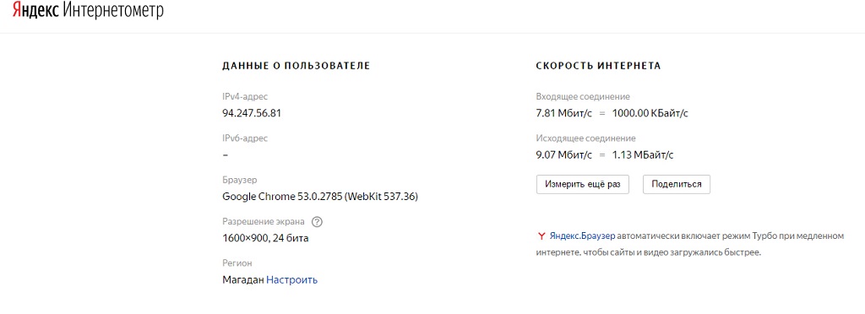865x314 pixels.
Task: Click the dash value under IPv6-адрес
Action: pyautogui.click(x=225, y=154)
